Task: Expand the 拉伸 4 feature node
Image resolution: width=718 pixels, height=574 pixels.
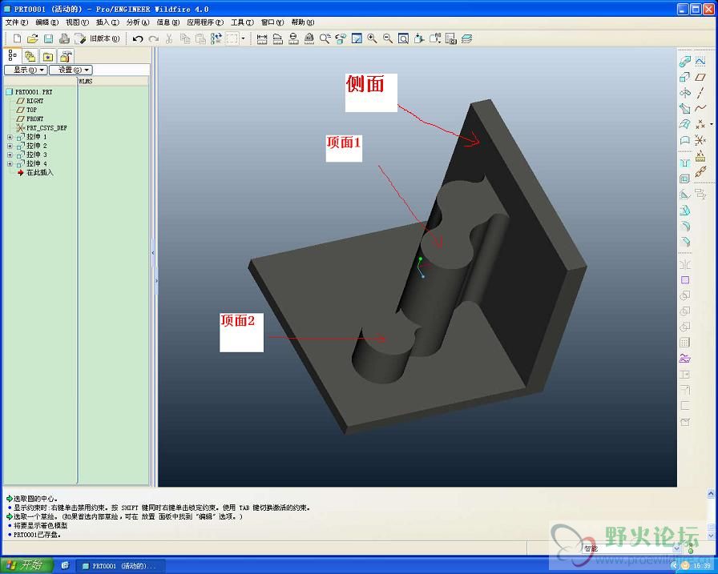Action: pyautogui.click(x=10, y=164)
